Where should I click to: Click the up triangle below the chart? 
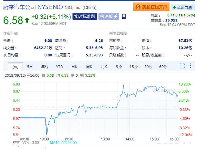coord(184,143)
